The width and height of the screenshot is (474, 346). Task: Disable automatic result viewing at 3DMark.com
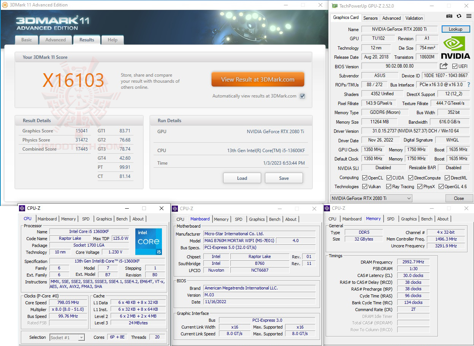tap(302, 96)
